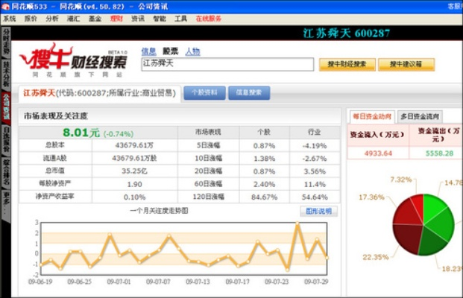Open the red 在线服务 menu

click(208, 18)
